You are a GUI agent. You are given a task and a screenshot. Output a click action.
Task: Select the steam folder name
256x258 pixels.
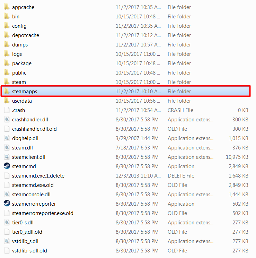19,82
